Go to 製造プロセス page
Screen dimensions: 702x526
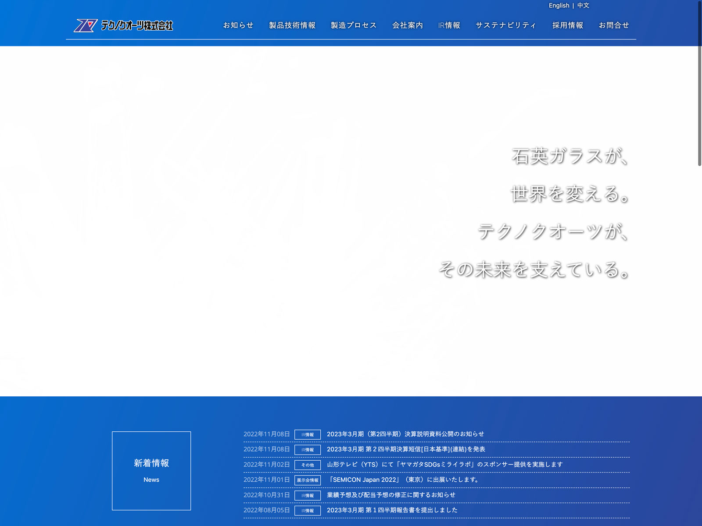354,25
